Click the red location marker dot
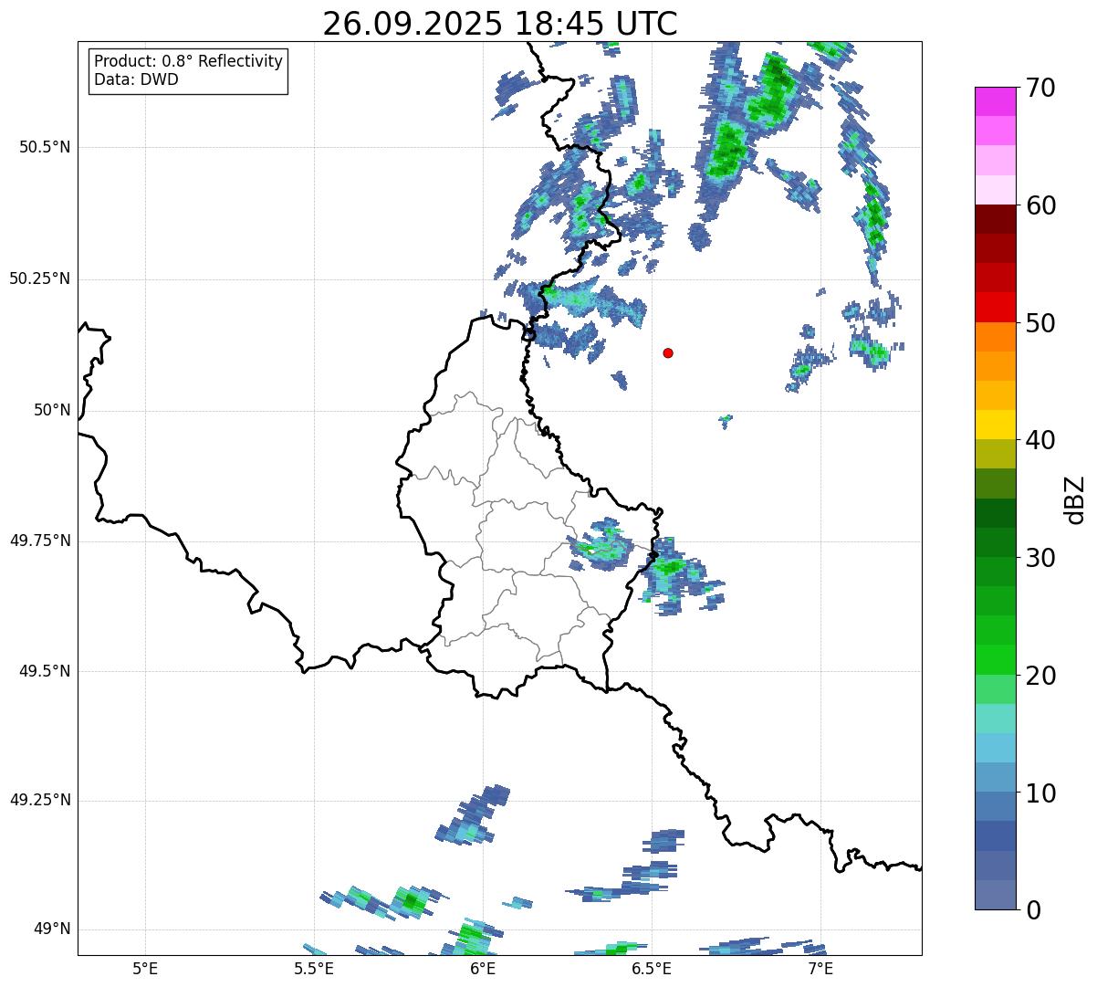The height and width of the screenshot is (987, 1097). point(668,352)
